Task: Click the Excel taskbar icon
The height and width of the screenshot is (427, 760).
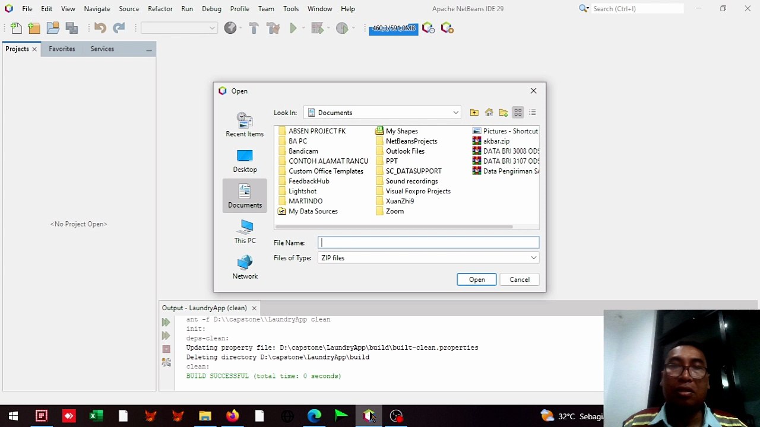Action: click(96, 416)
